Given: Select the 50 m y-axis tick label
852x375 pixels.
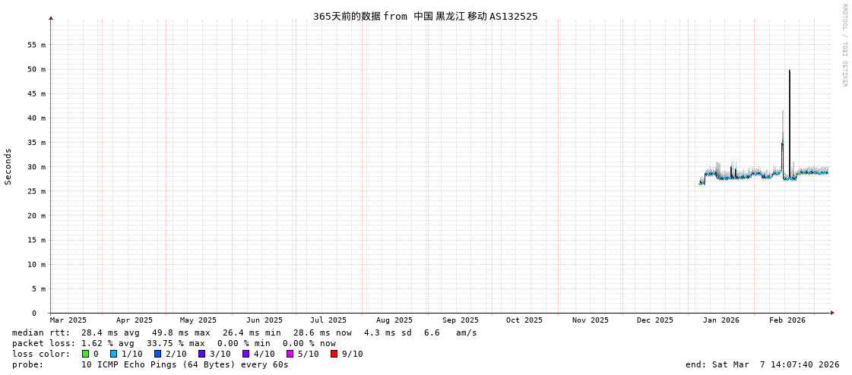Looking at the screenshot, I should 37,69.
